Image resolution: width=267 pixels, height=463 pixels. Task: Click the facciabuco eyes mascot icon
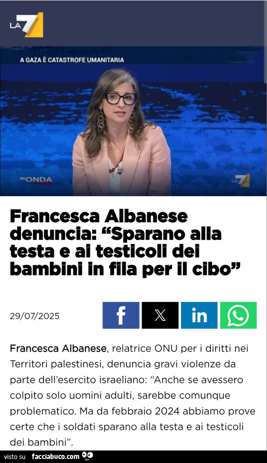pos(87,456)
